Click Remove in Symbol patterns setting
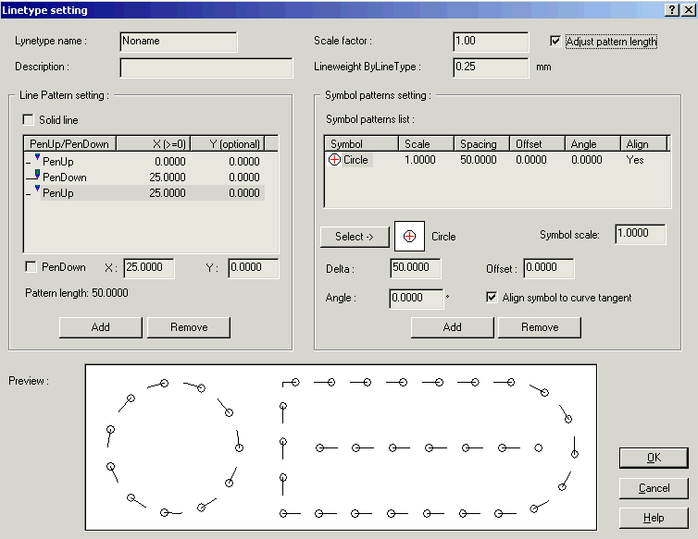Image resolution: width=698 pixels, height=539 pixels. coord(540,327)
